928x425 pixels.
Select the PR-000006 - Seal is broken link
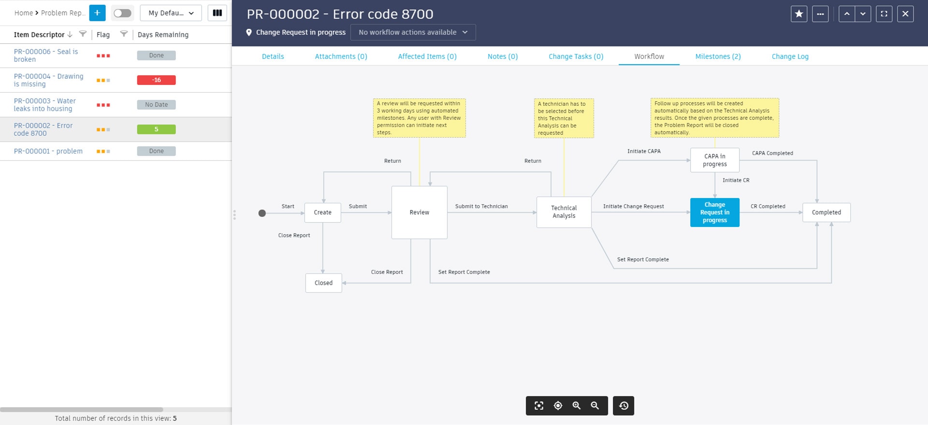[x=45, y=56]
